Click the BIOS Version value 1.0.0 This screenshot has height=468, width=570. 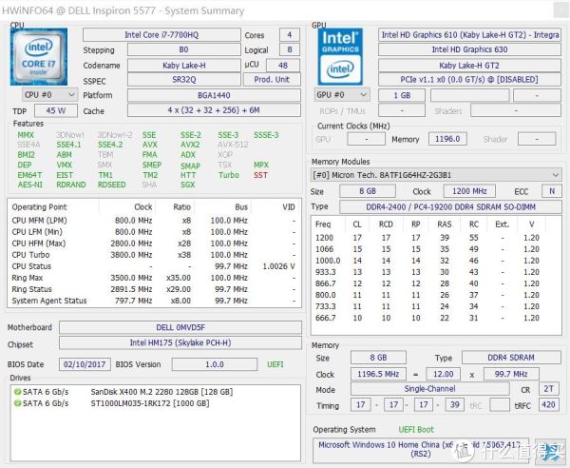[215, 364]
